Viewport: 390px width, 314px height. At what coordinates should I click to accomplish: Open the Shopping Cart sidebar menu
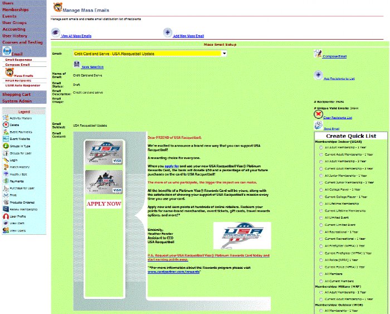16,94
